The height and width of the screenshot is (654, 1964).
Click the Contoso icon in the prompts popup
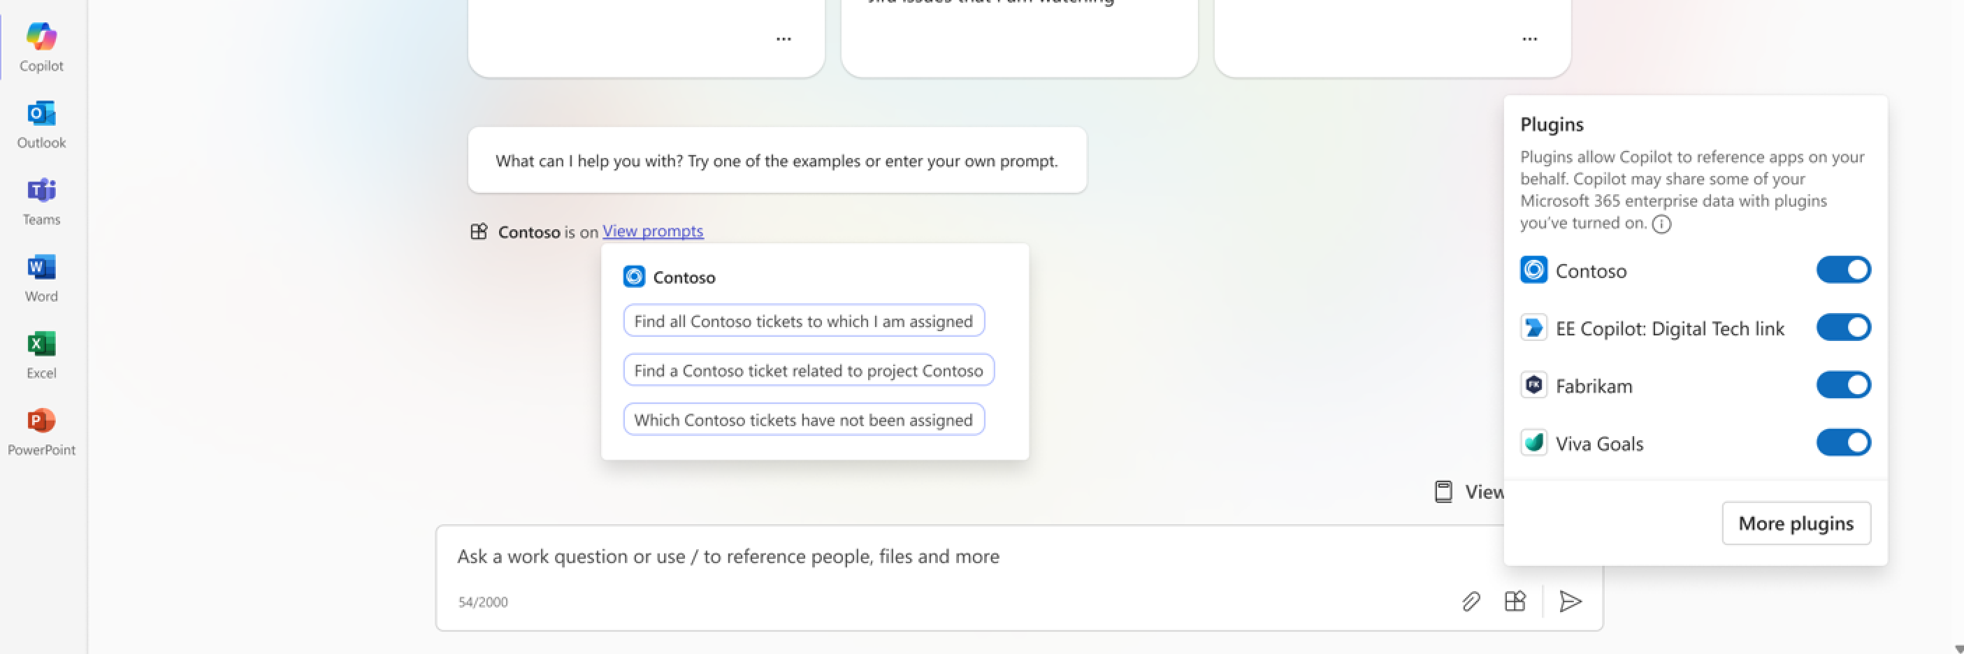pos(633,277)
